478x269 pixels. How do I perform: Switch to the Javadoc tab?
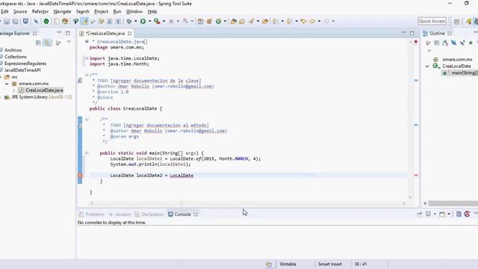[119, 214]
